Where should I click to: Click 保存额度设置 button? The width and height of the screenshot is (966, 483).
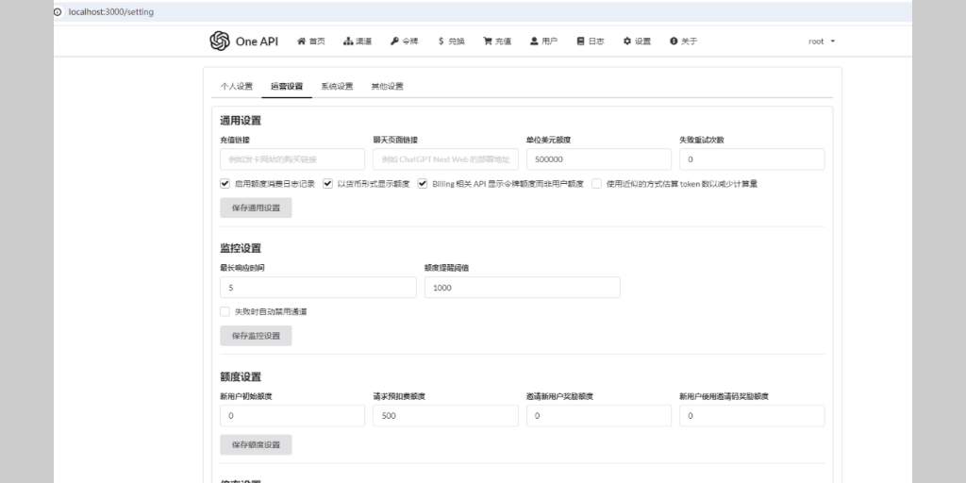tap(256, 445)
